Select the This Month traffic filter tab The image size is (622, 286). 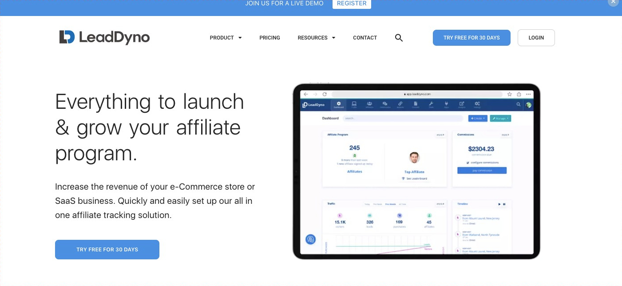pyautogui.click(x=390, y=204)
